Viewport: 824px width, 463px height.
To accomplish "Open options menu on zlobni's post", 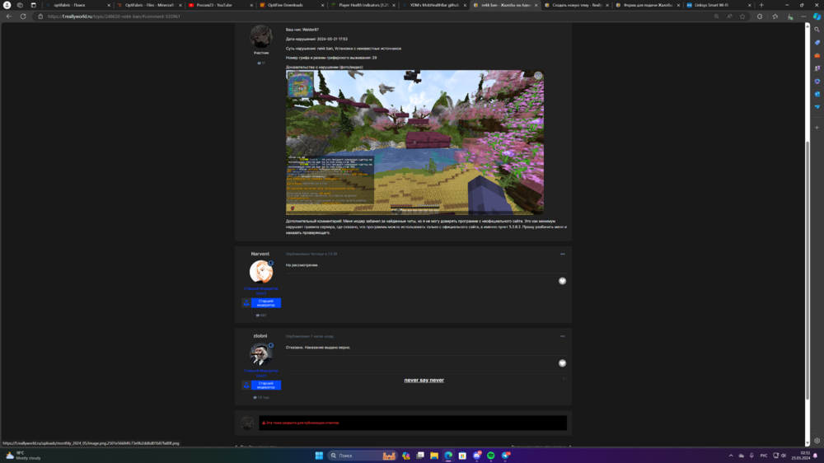I will 562,336.
